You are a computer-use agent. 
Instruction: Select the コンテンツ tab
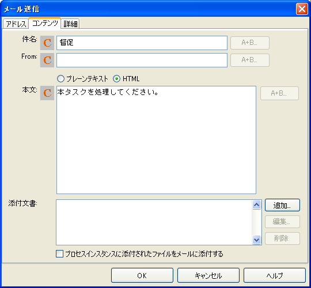pyautogui.click(x=45, y=23)
